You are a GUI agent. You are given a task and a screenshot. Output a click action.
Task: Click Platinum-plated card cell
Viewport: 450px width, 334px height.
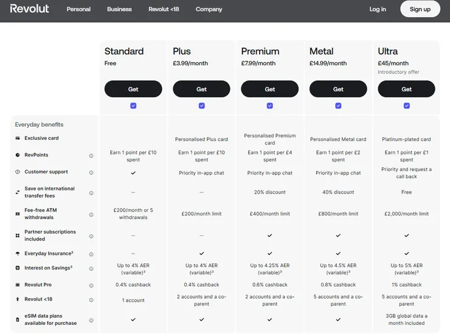pos(406,139)
